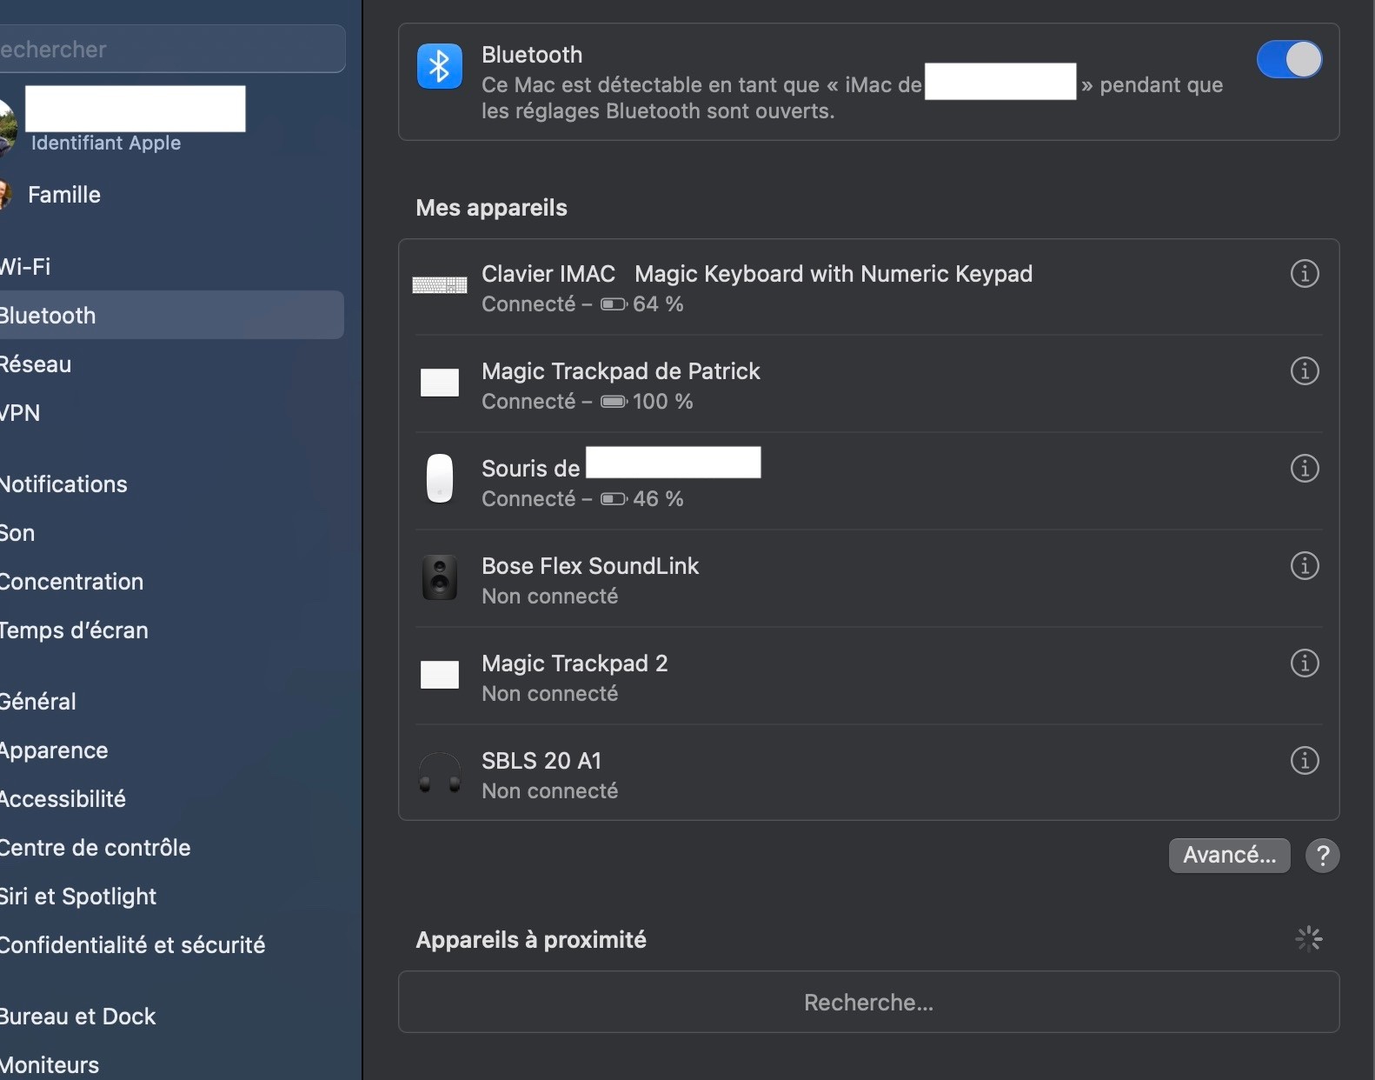The width and height of the screenshot is (1375, 1080).
Task: Open Notifications settings in sidebar
Action: 64,484
